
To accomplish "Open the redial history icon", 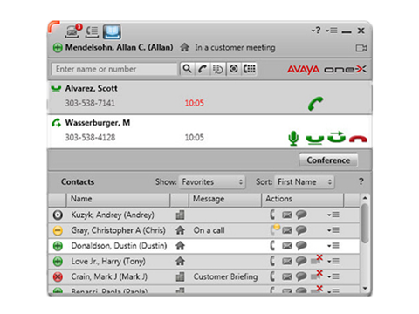I will (218, 69).
